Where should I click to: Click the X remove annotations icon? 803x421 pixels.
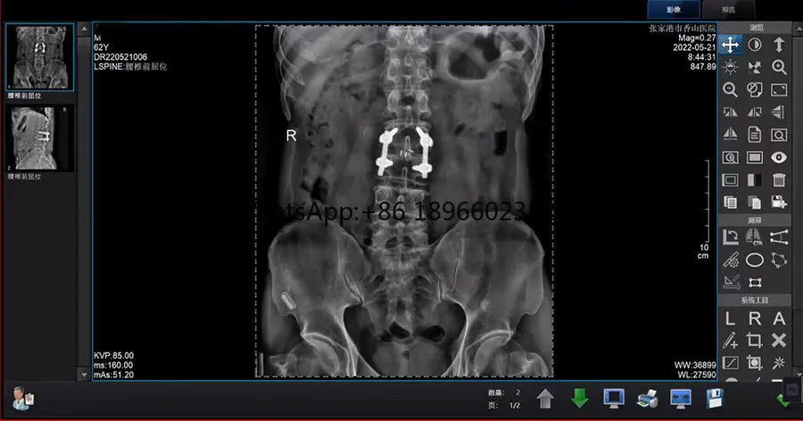(x=778, y=340)
